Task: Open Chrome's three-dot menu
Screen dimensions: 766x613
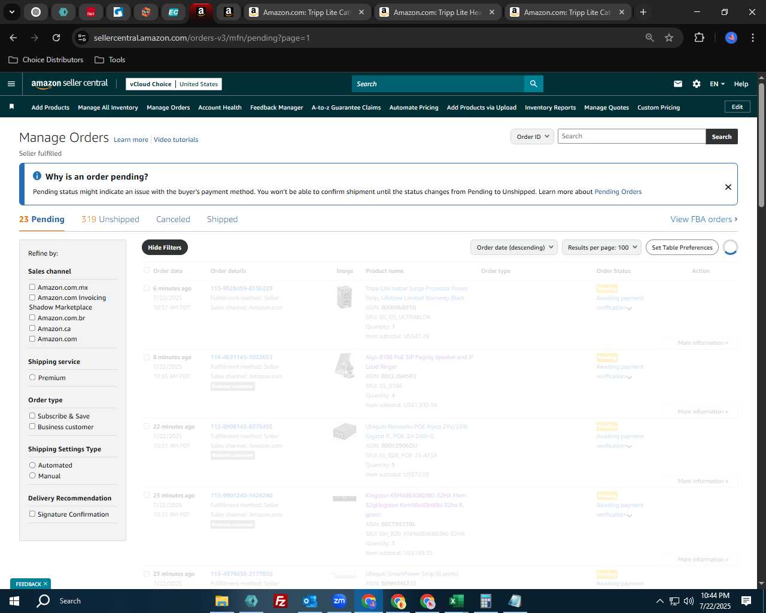Action: pyautogui.click(x=752, y=38)
